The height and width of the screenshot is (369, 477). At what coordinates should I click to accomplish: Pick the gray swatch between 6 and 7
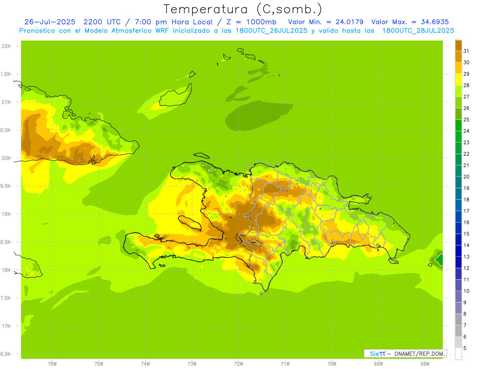coord(458,331)
